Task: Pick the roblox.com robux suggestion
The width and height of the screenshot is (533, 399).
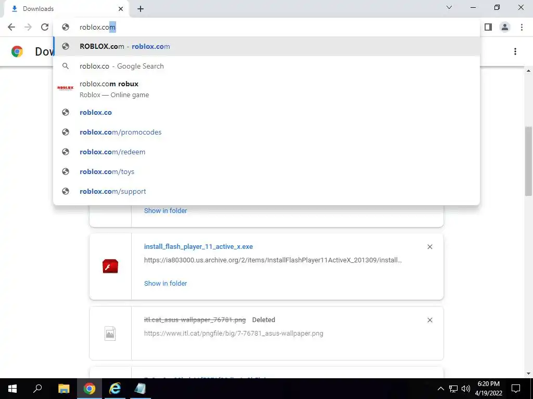Action: [x=267, y=89]
